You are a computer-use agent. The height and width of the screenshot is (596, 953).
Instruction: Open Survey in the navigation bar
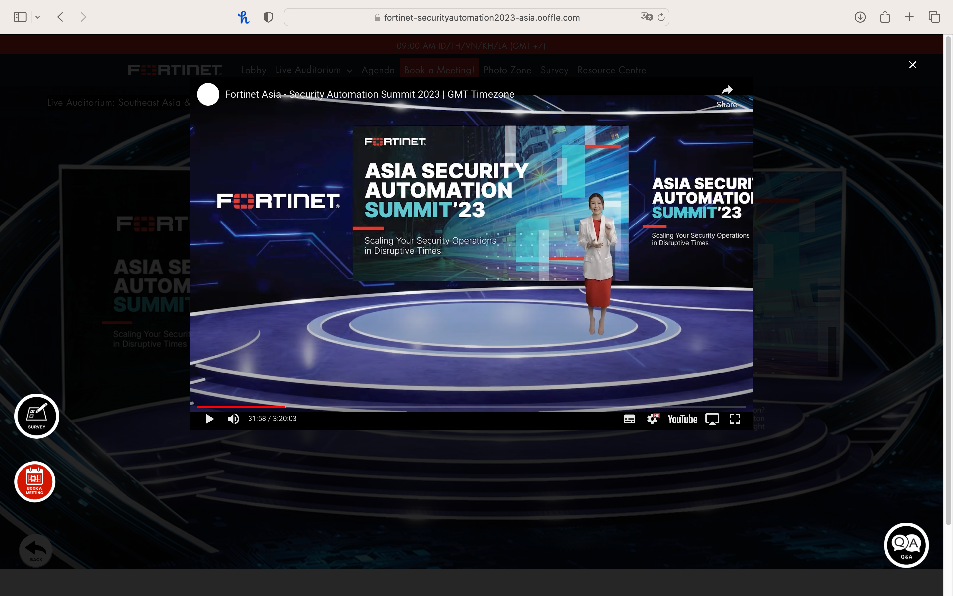(x=555, y=70)
